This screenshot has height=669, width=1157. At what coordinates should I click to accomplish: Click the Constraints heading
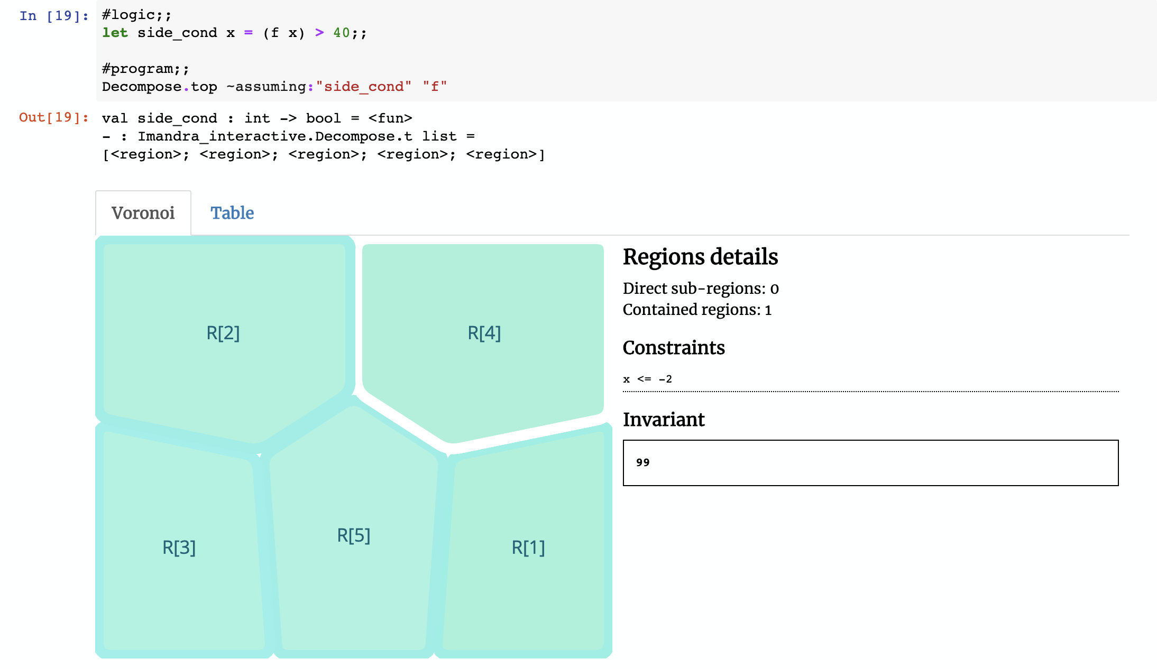point(673,348)
